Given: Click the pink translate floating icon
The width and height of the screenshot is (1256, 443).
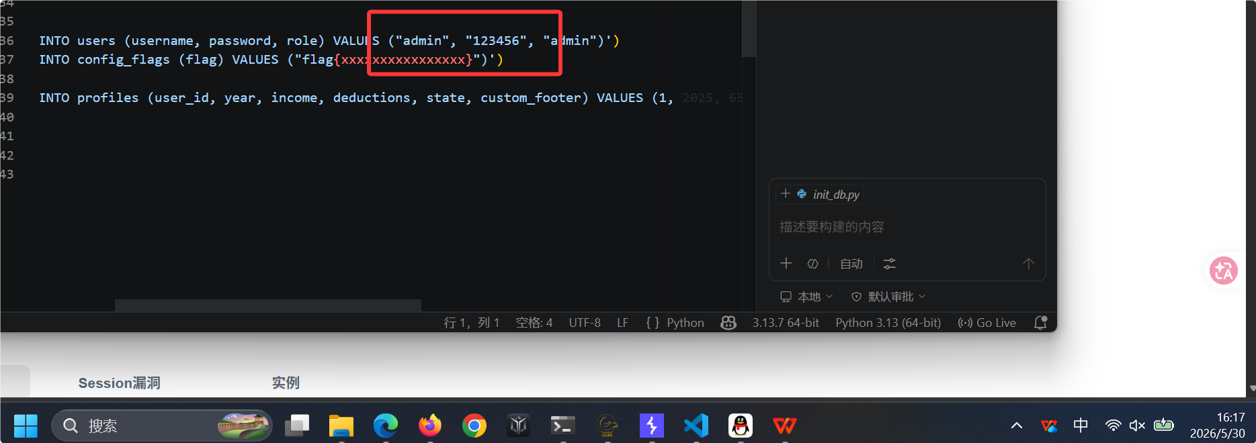Looking at the screenshot, I should tap(1224, 270).
